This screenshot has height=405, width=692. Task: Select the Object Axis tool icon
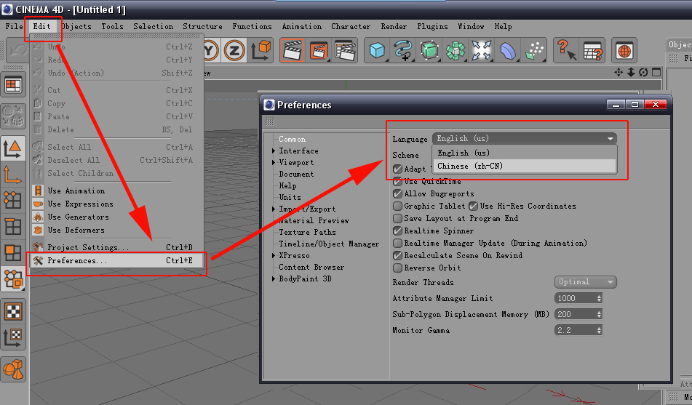coord(13,175)
